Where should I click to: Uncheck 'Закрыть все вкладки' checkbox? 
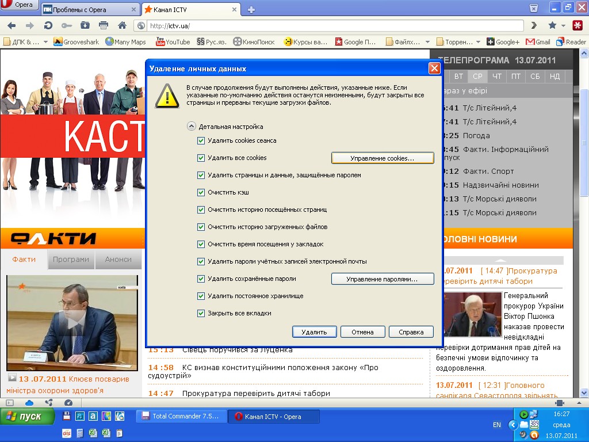[x=201, y=314]
